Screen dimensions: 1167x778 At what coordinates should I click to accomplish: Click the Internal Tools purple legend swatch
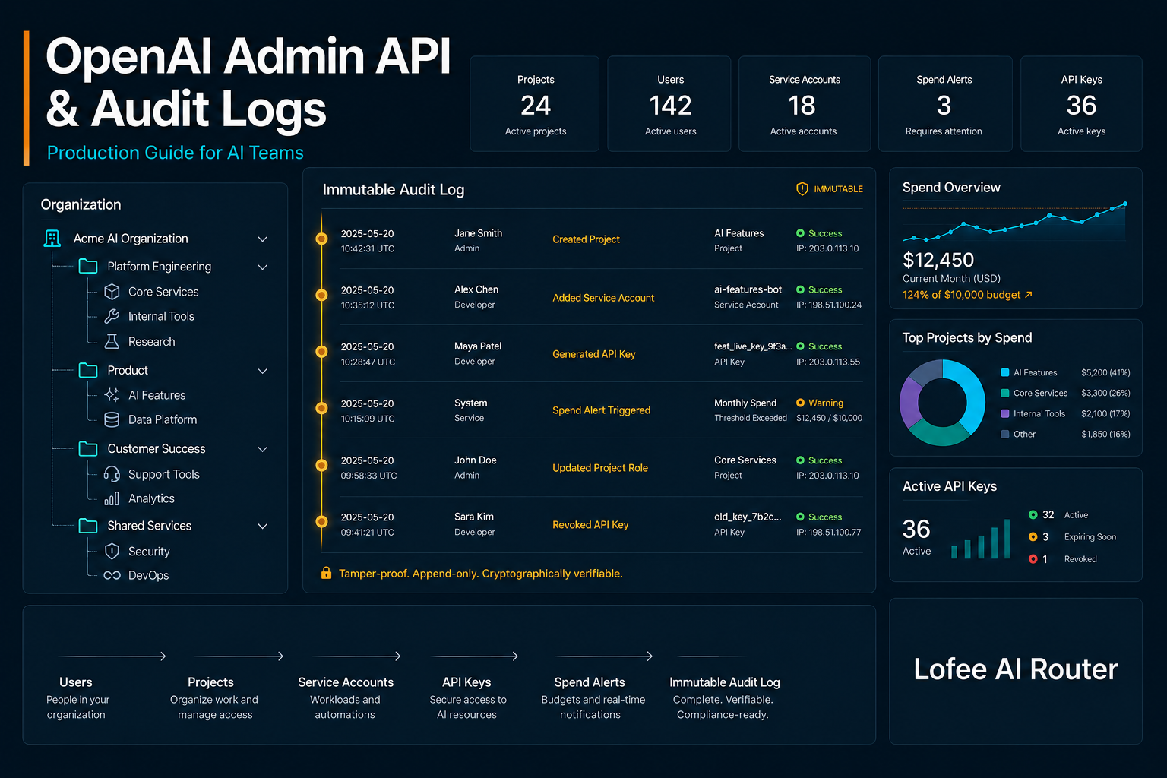tap(1005, 413)
